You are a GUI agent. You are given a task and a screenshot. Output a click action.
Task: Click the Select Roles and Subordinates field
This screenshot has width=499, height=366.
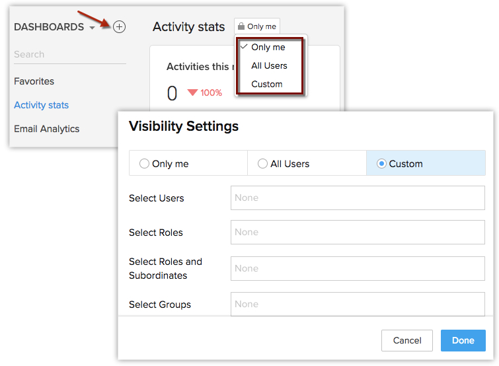358,268
